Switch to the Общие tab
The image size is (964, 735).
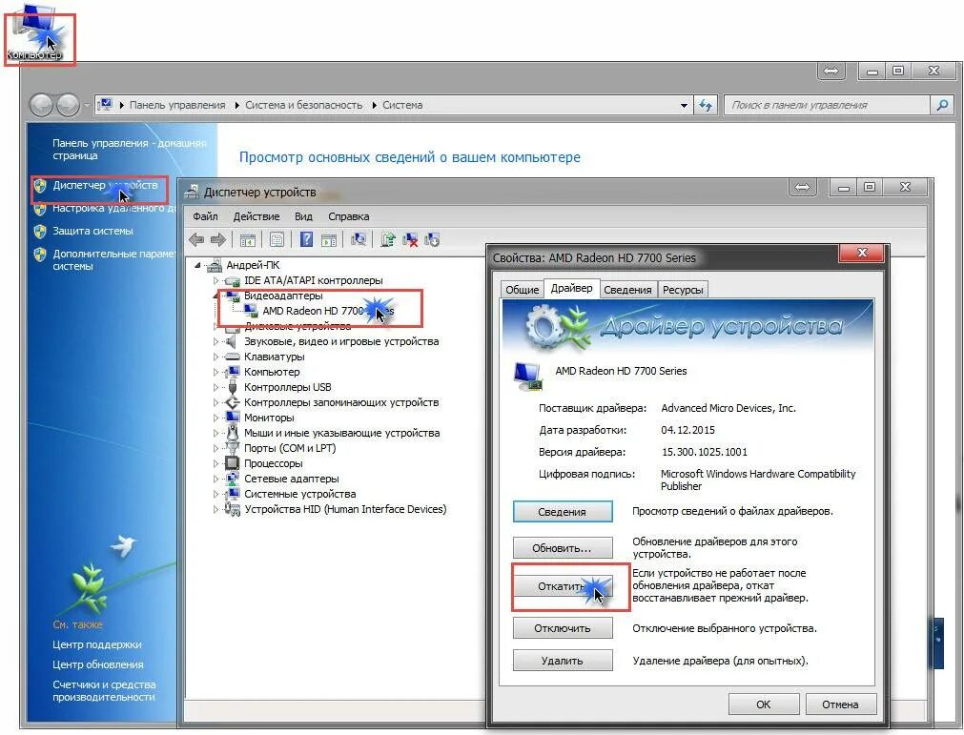click(x=522, y=290)
